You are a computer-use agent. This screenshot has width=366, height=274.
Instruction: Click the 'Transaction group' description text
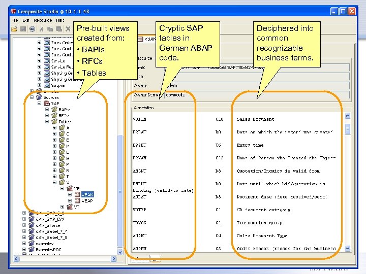click(259, 223)
